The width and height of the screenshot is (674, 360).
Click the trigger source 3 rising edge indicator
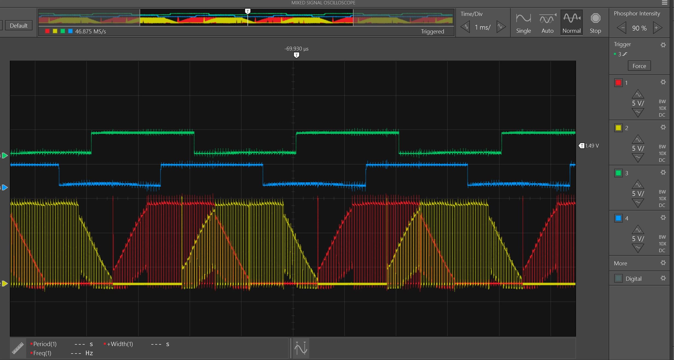tap(622, 54)
